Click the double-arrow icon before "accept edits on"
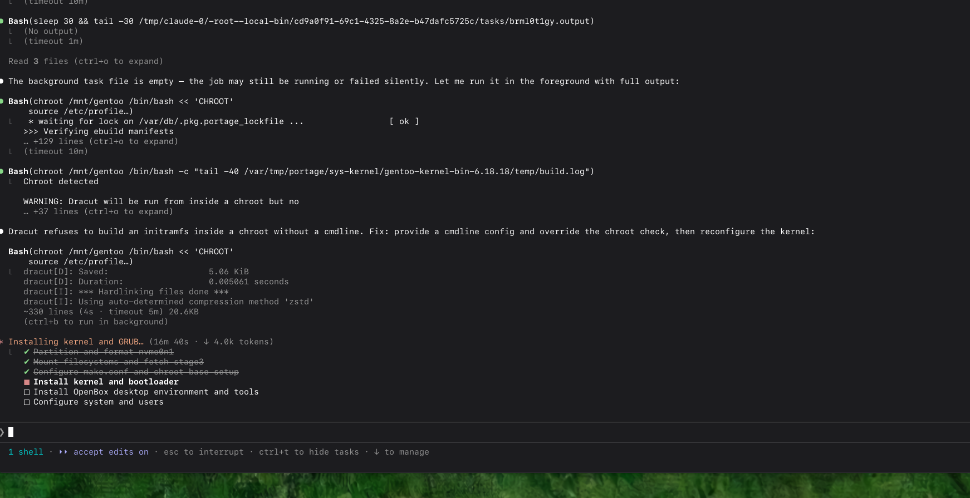 point(63,452)
